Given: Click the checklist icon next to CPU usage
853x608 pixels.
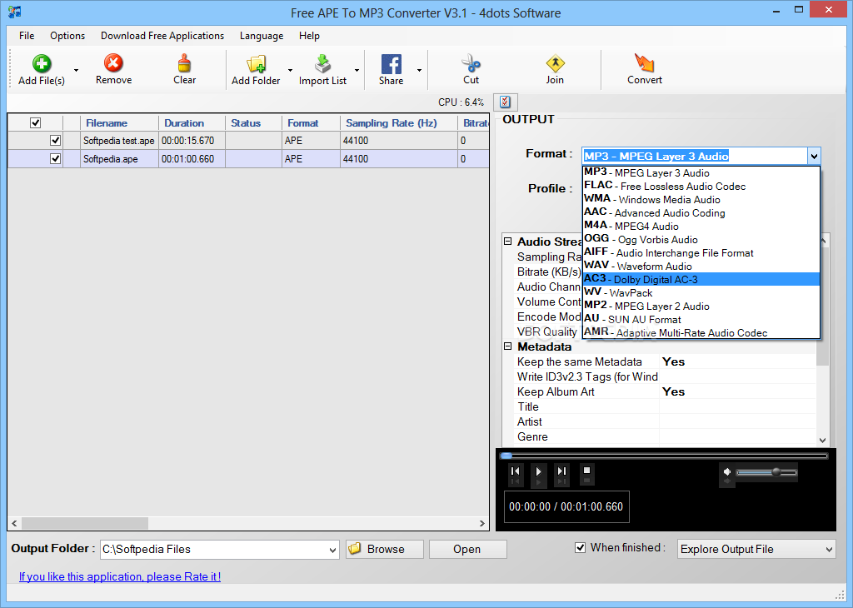Looking at the screenshot, I should click(x=506, y=102).
